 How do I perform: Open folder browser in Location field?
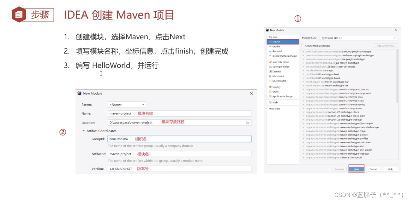248,123
